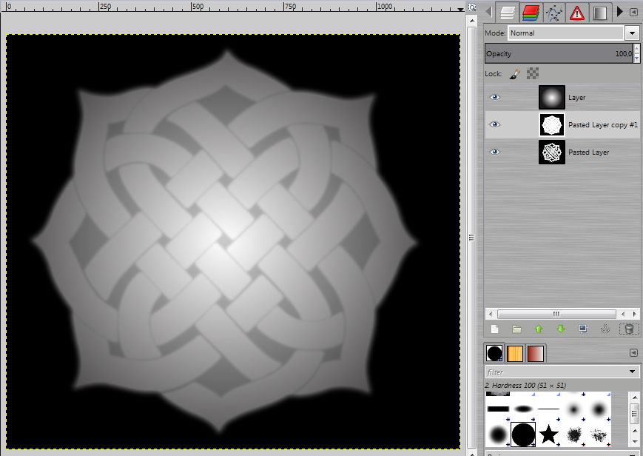Select the blurred ellipse brush
643x456 pixels.
click(x=523, y=409)
